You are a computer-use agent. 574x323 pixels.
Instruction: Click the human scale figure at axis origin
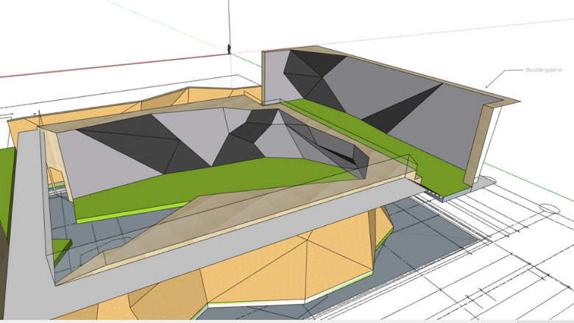pyautogui.click(x=229, y=49)
